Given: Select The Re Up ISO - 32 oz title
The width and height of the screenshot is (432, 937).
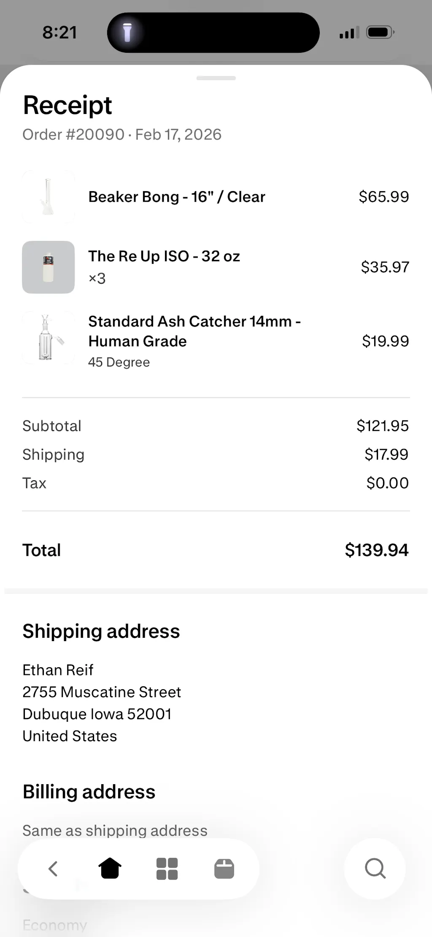Looking at the screenshot, I should (x=164, y=256).
